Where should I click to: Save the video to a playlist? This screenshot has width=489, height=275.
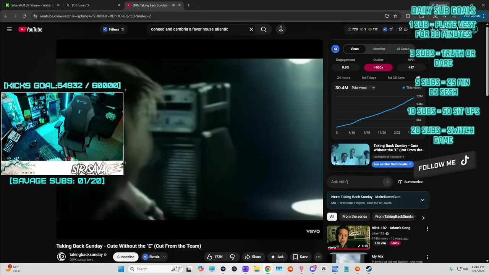point(300,257)
